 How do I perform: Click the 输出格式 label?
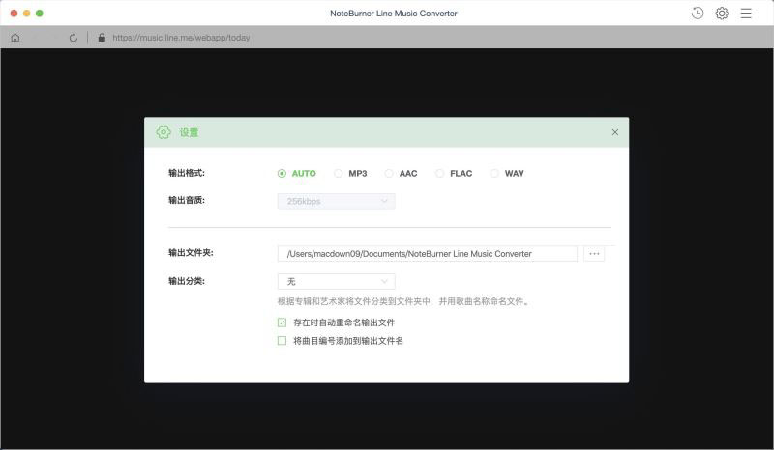click(x=187, y=173)
